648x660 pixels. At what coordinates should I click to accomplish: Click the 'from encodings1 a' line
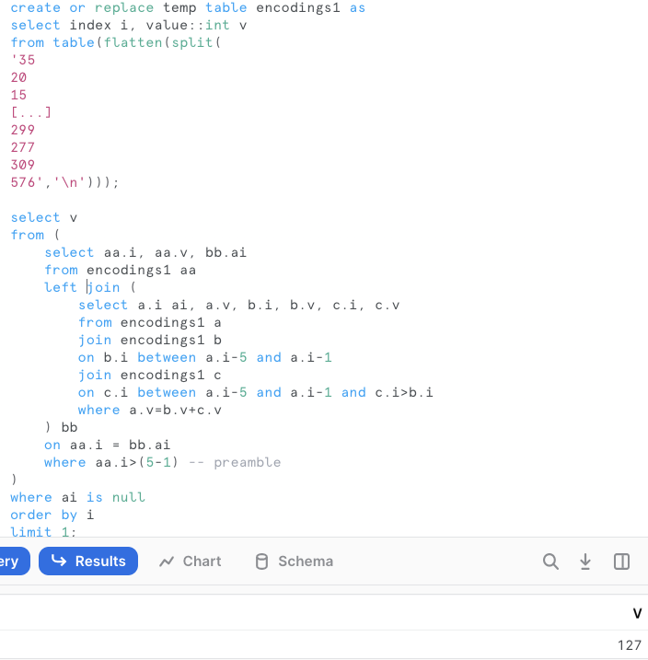point(150,323)
